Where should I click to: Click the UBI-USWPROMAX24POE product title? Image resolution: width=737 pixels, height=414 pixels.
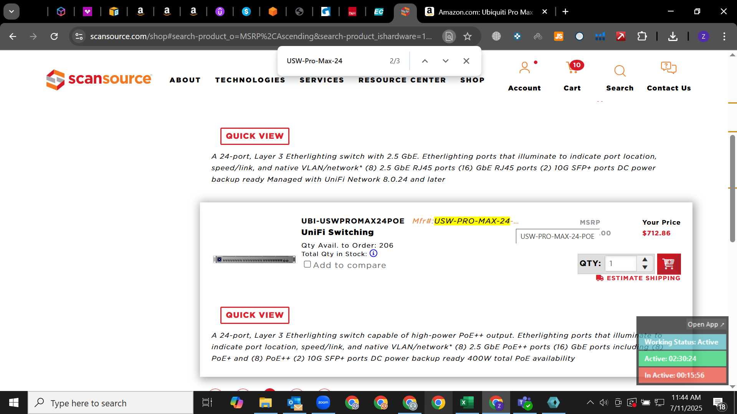353,221
